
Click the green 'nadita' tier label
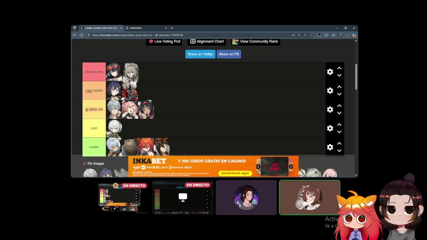(x=94, y=147)
